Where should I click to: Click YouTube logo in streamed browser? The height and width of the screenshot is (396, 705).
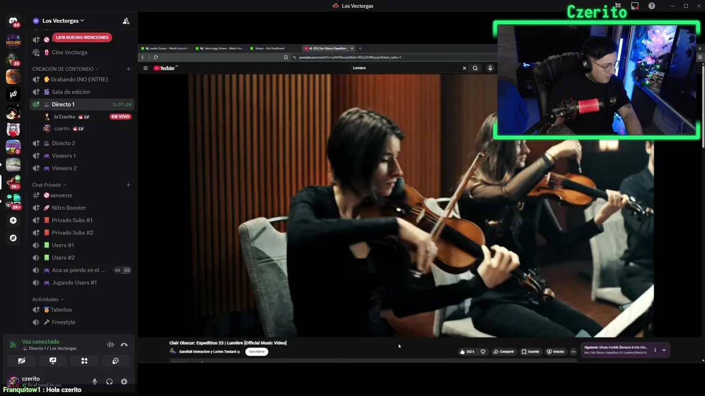pos(164,68)
